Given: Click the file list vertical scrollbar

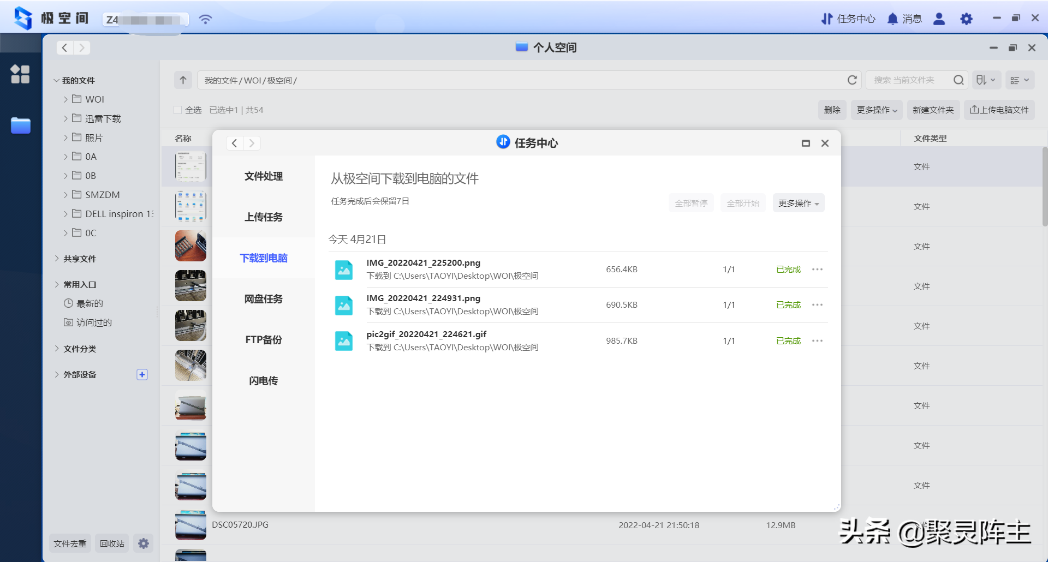Looking at the screenshot, I should (x=1045, y=186).
